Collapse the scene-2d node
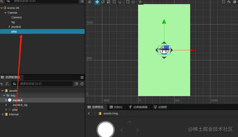Screen dimensions: 238x137 point(2,8)
